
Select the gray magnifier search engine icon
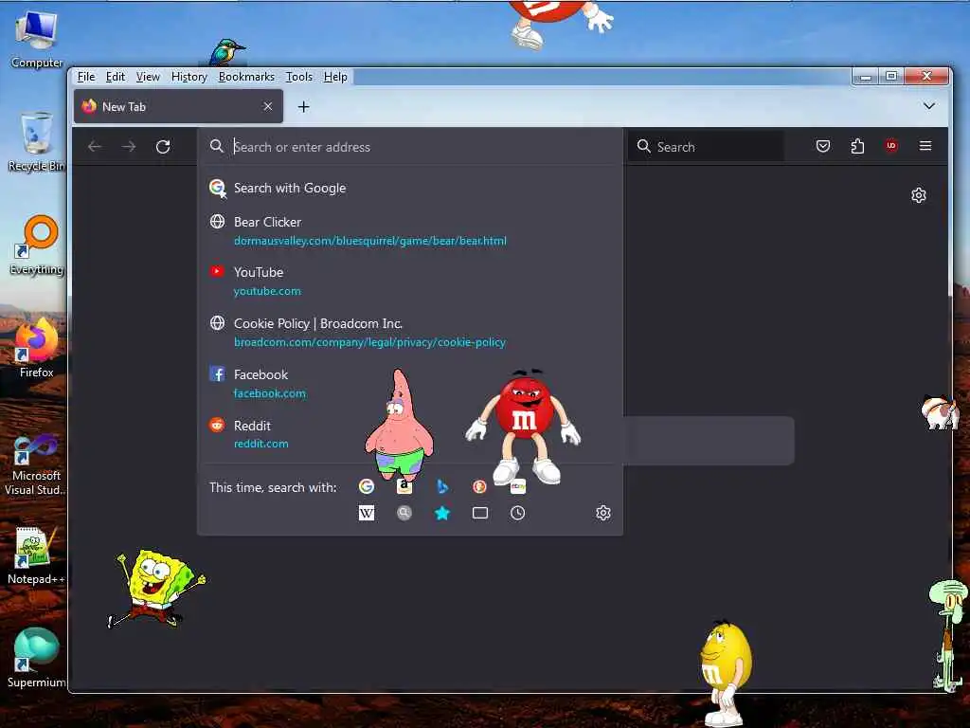[x=404, y=513]
